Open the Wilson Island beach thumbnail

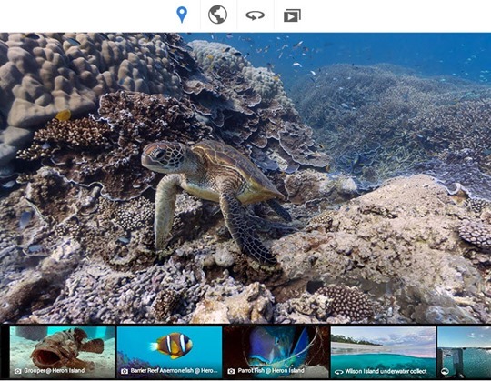pyautogui.click(x=384, y=353)
